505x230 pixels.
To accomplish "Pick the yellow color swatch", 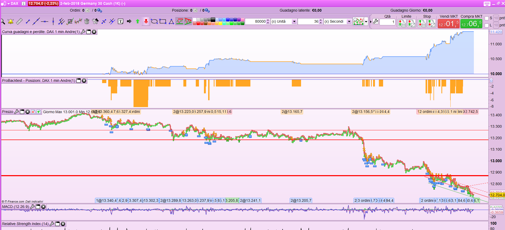I will 220,23.
